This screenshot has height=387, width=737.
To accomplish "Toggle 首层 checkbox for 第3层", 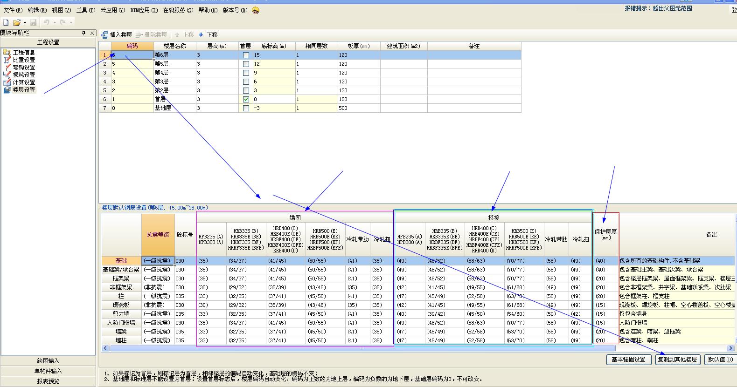I will pyautogui.click(x=246, y=81).
